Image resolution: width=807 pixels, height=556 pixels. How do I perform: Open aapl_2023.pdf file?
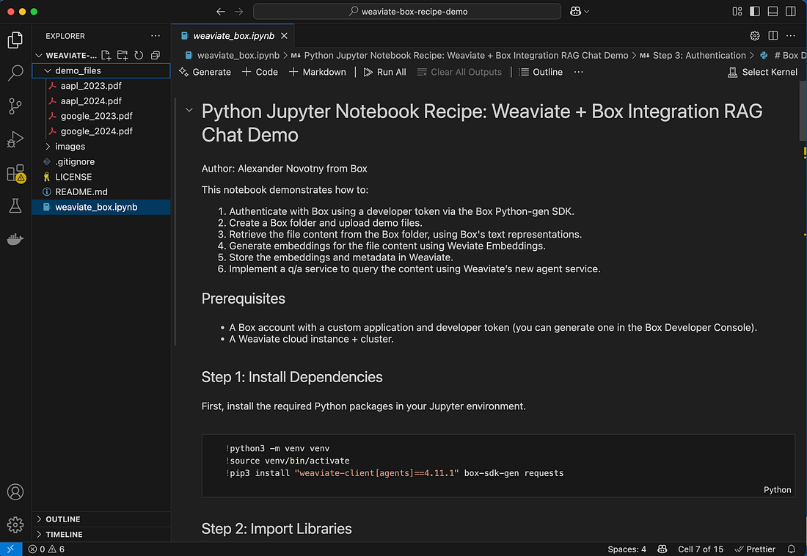101,86
